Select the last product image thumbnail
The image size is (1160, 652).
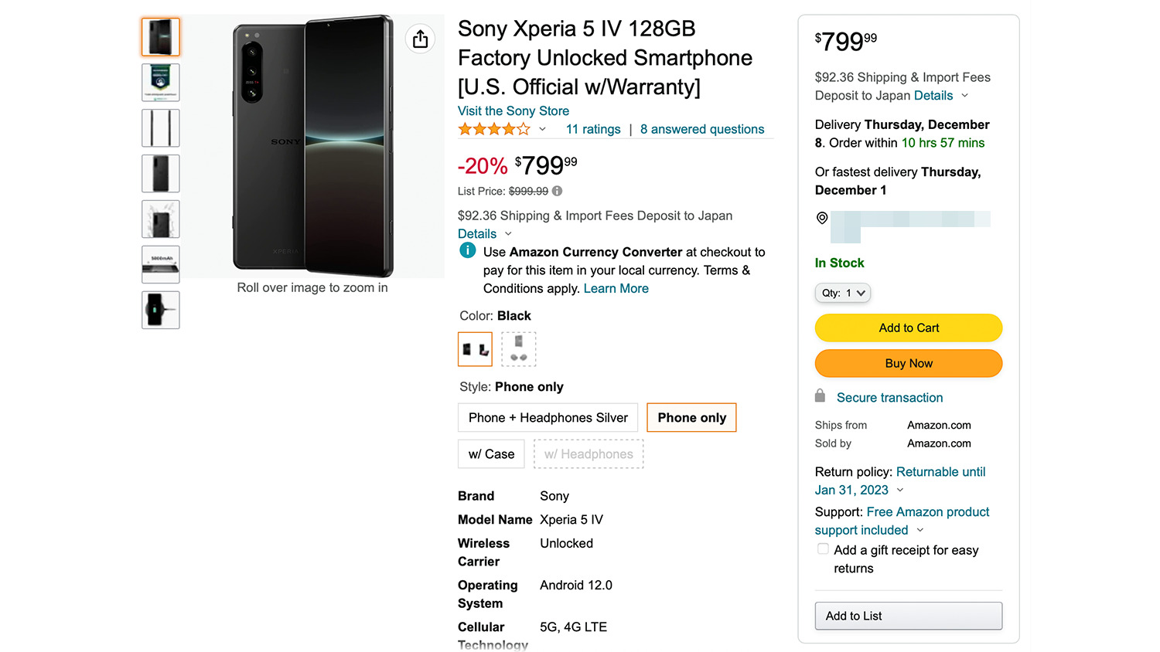coord(161,310)
